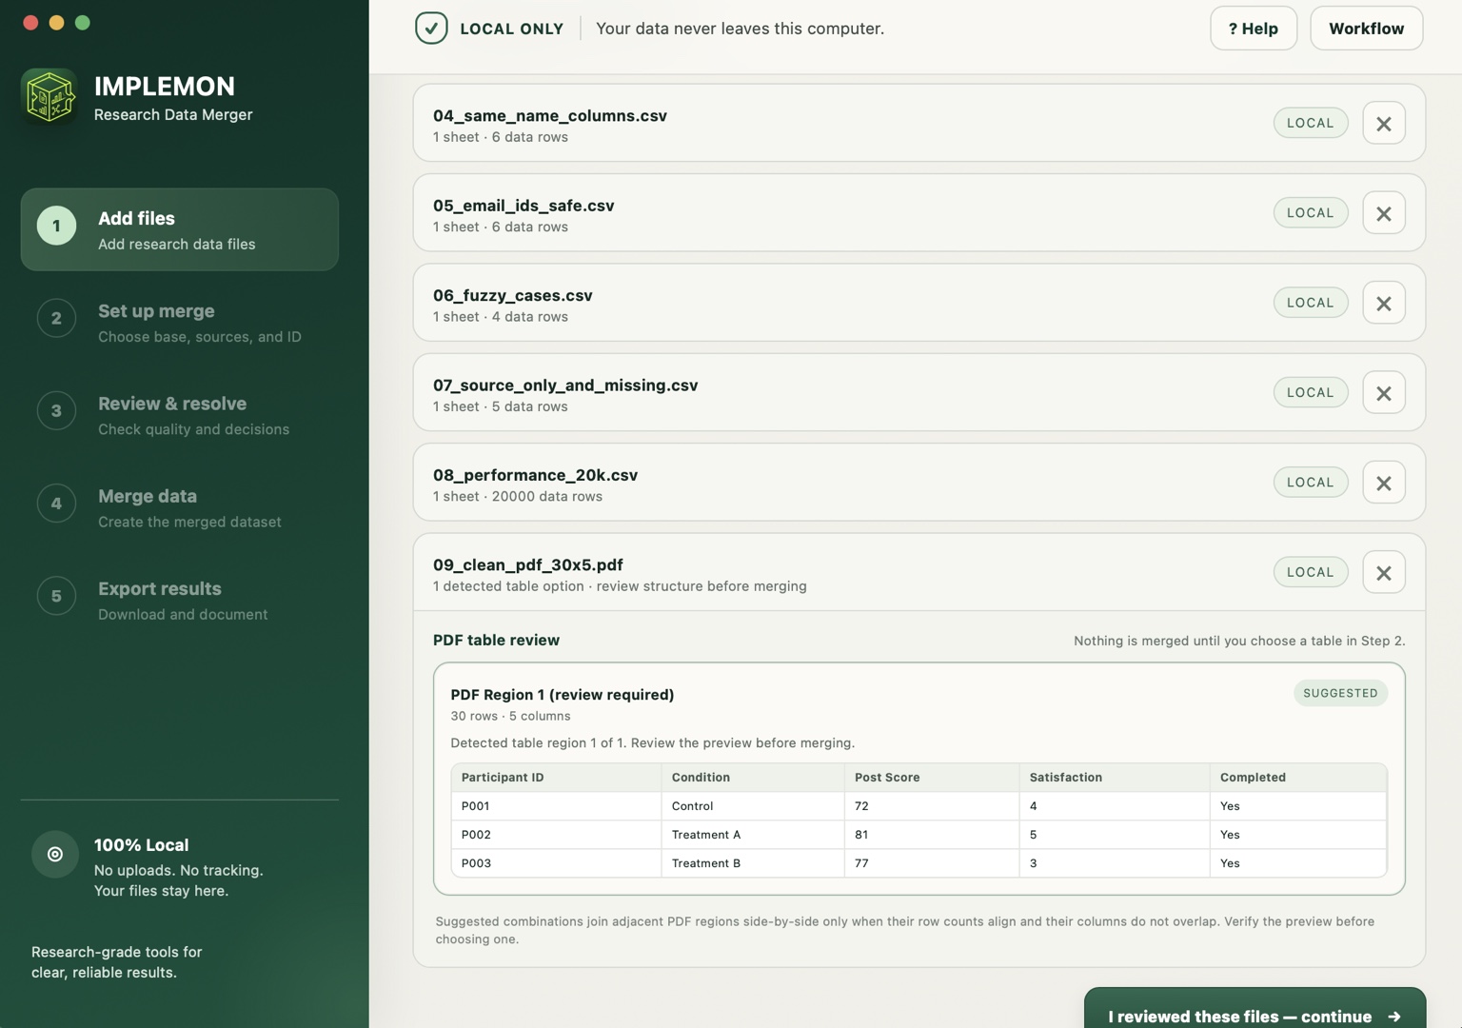
Task: Click the LOCAL ONLY label
Action: click(x=512, y=29)
